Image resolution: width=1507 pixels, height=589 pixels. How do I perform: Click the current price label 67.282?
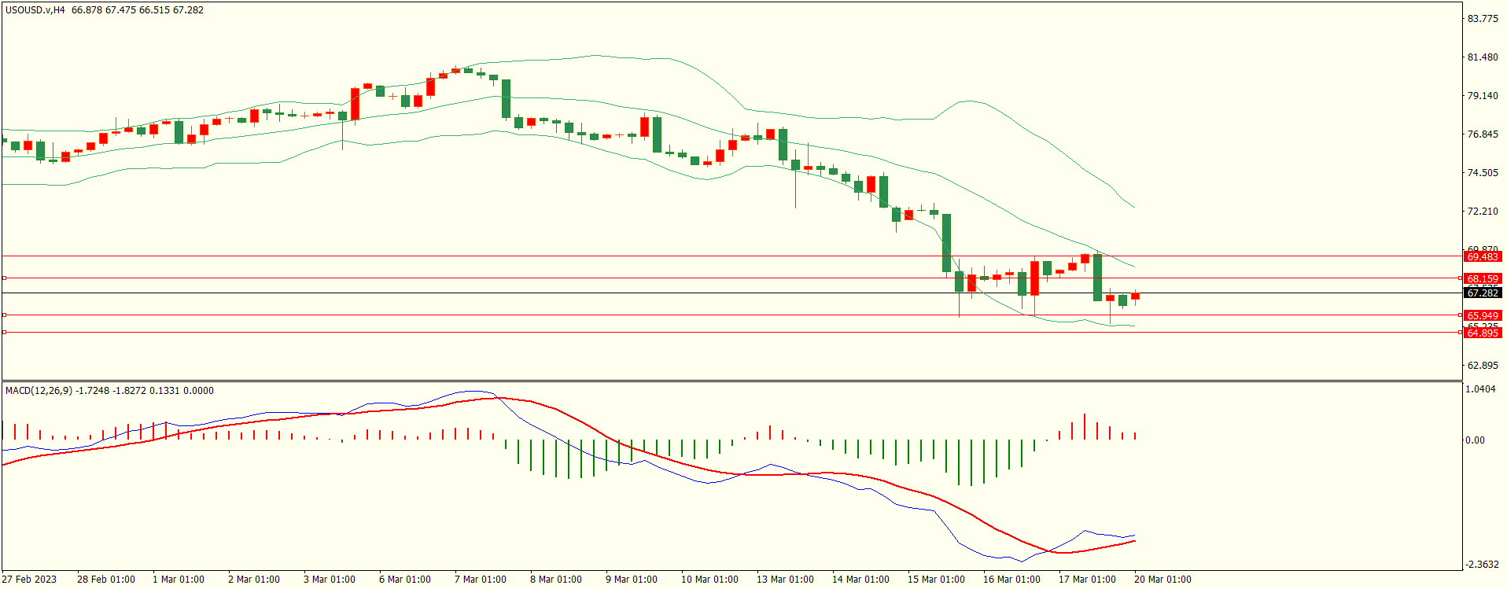(x=1483, y=293)
